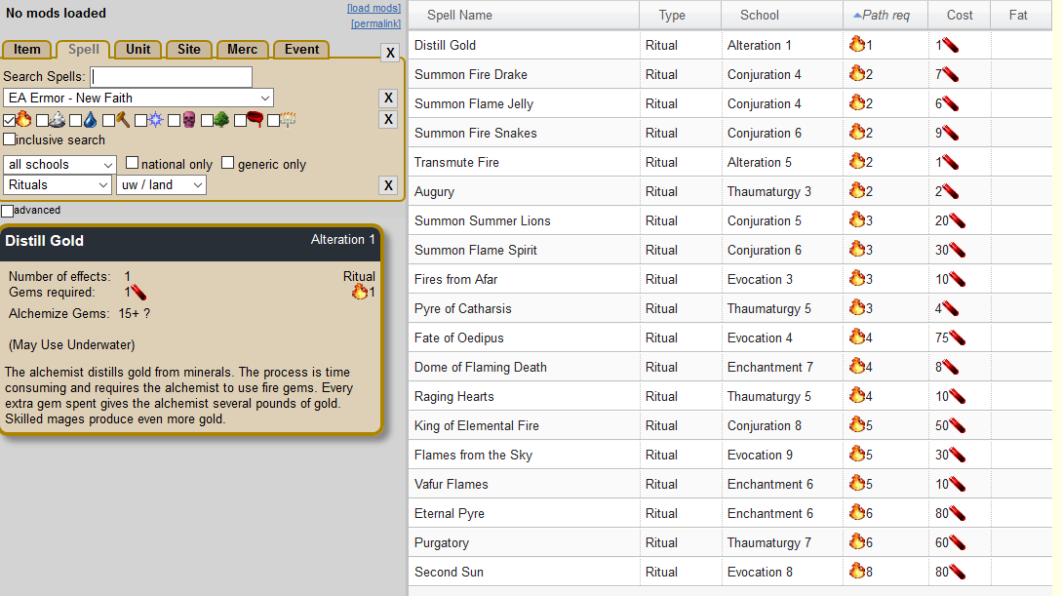Clear Rituals filter row with X button
The height and width of the screenshot is (596, 1062).
pyautogui.click(x=388, y=185)
